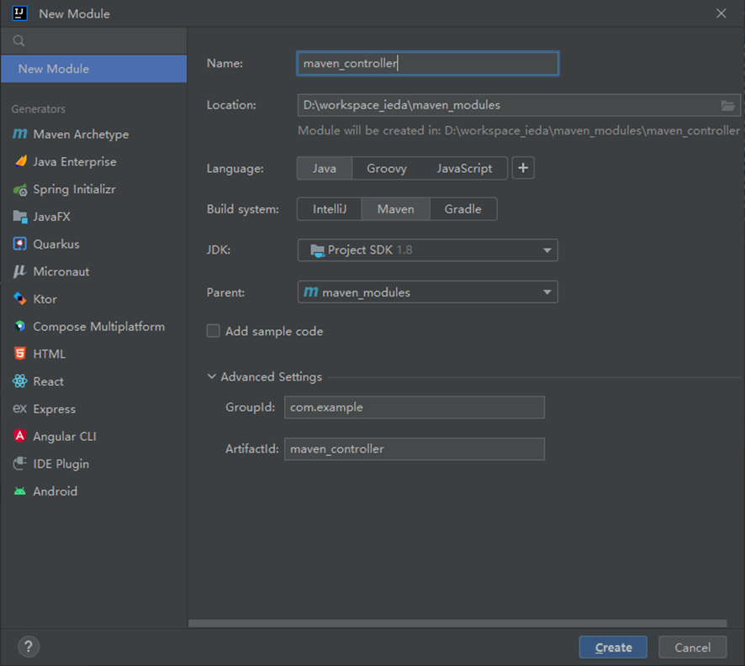The image size is (745, 666).
Task: Click the horizontal scrollbar at the bottom
Action: (x=457, y=623)
